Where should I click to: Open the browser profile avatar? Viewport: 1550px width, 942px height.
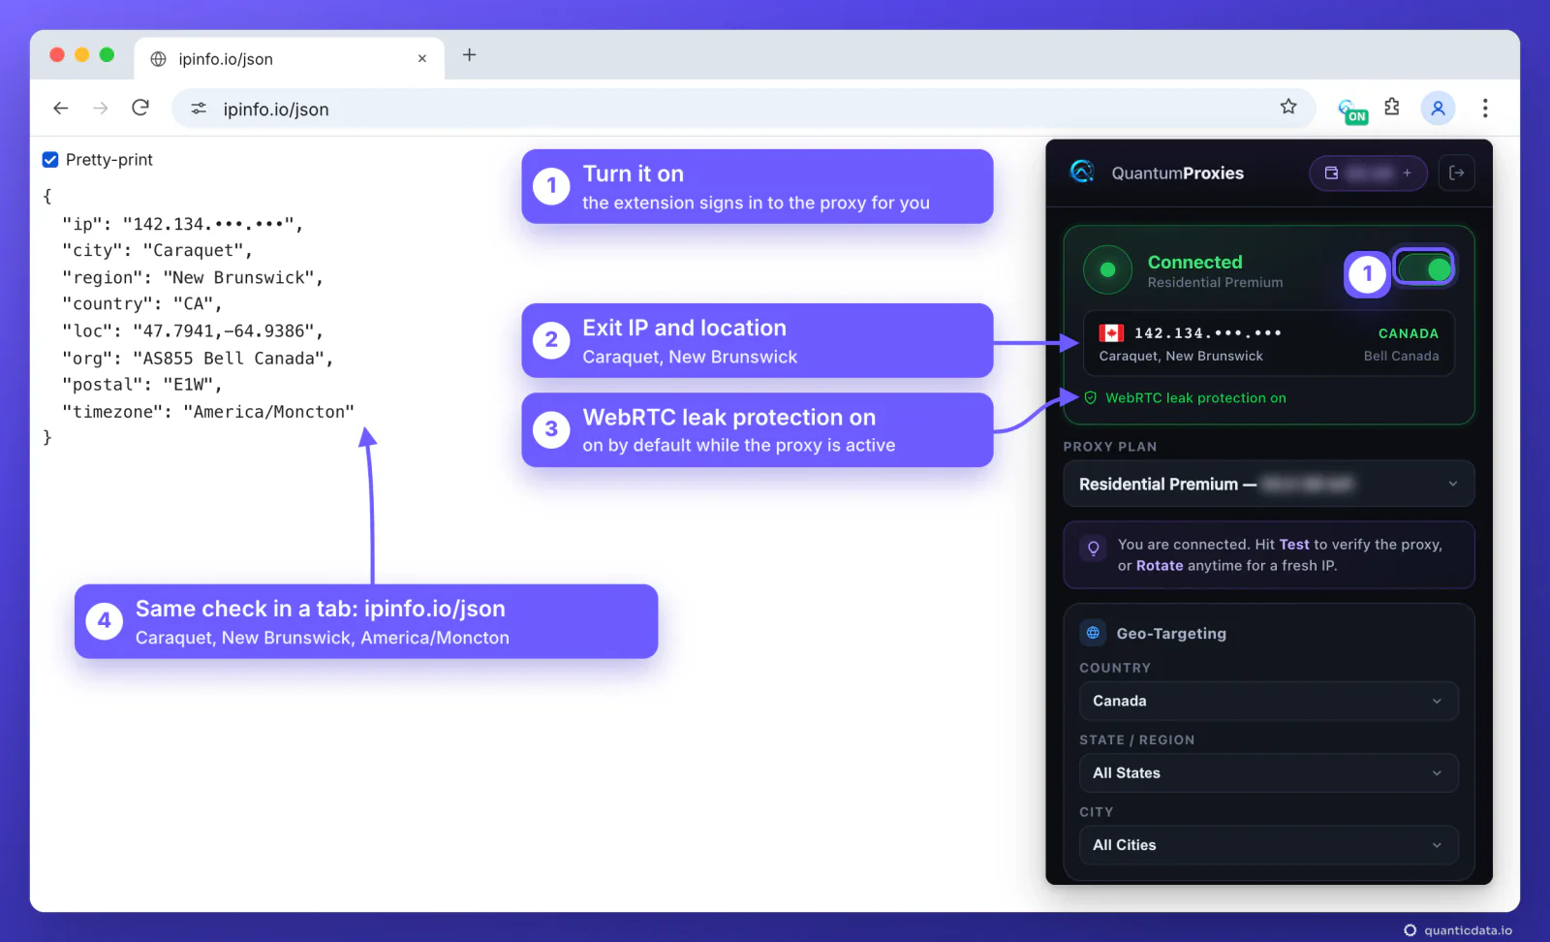coord(1439,108)
